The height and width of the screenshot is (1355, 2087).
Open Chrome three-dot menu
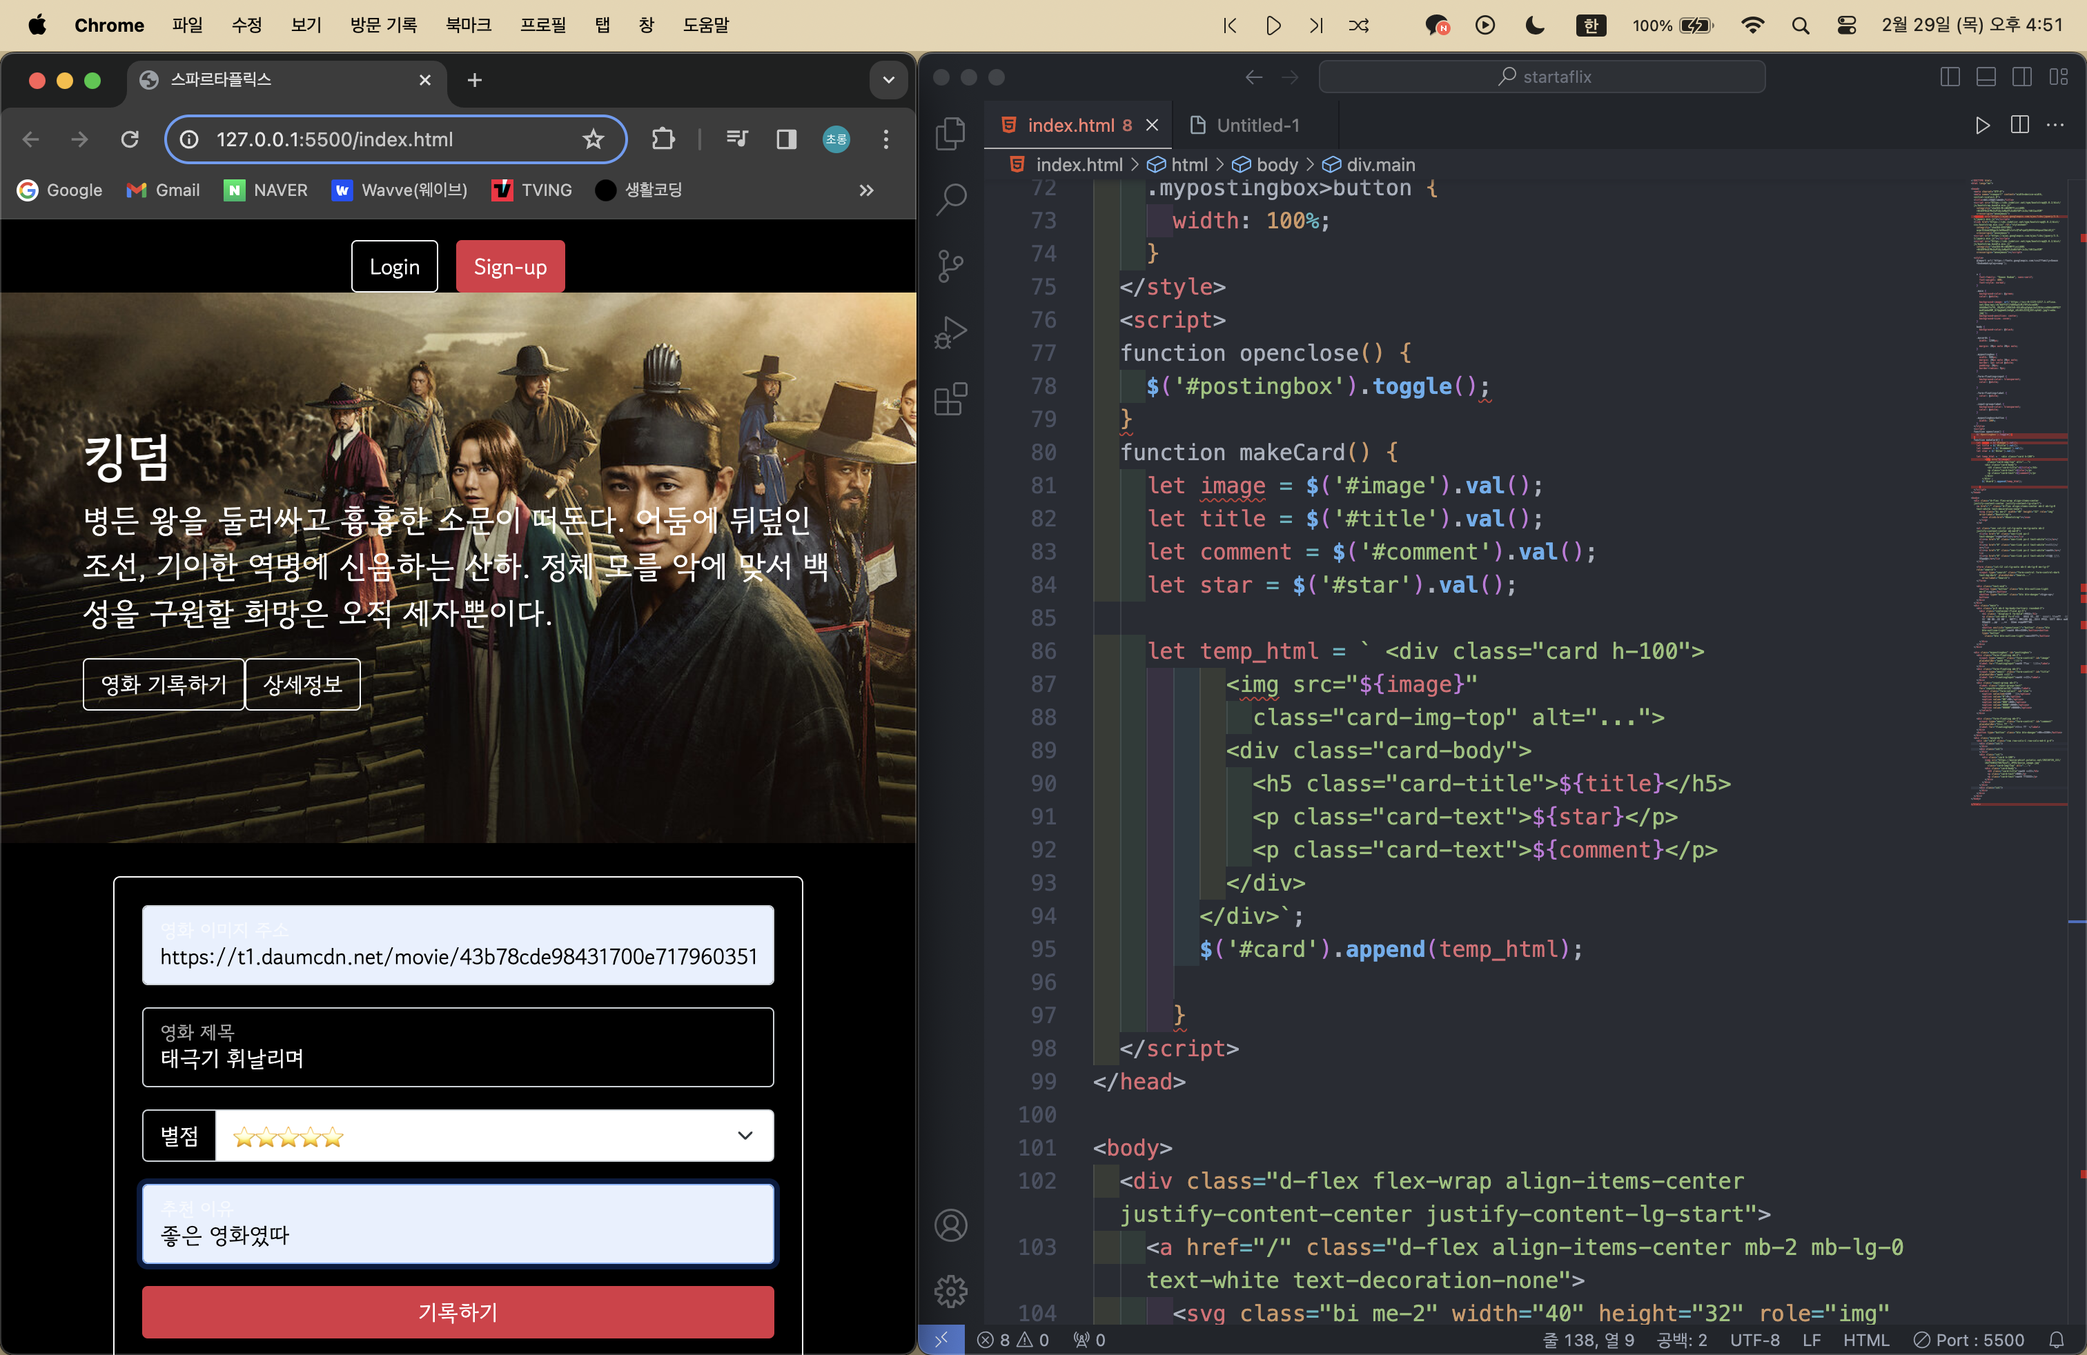click(x=885, y=139)
